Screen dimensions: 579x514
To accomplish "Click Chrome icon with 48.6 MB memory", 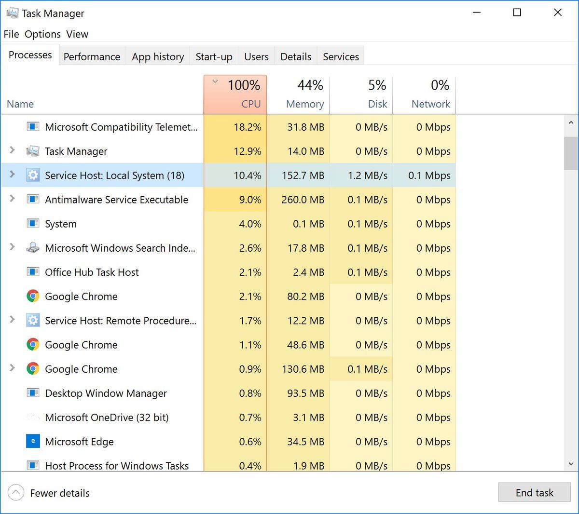I will 33,344.
